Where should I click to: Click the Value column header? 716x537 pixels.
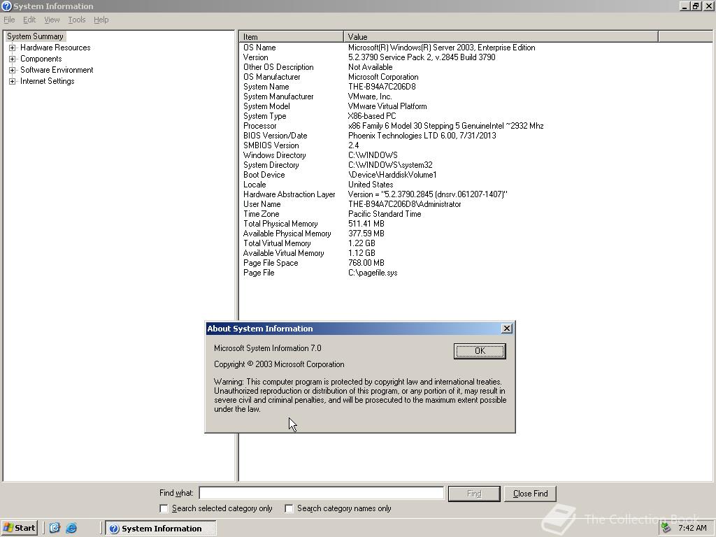coord(501,36)
